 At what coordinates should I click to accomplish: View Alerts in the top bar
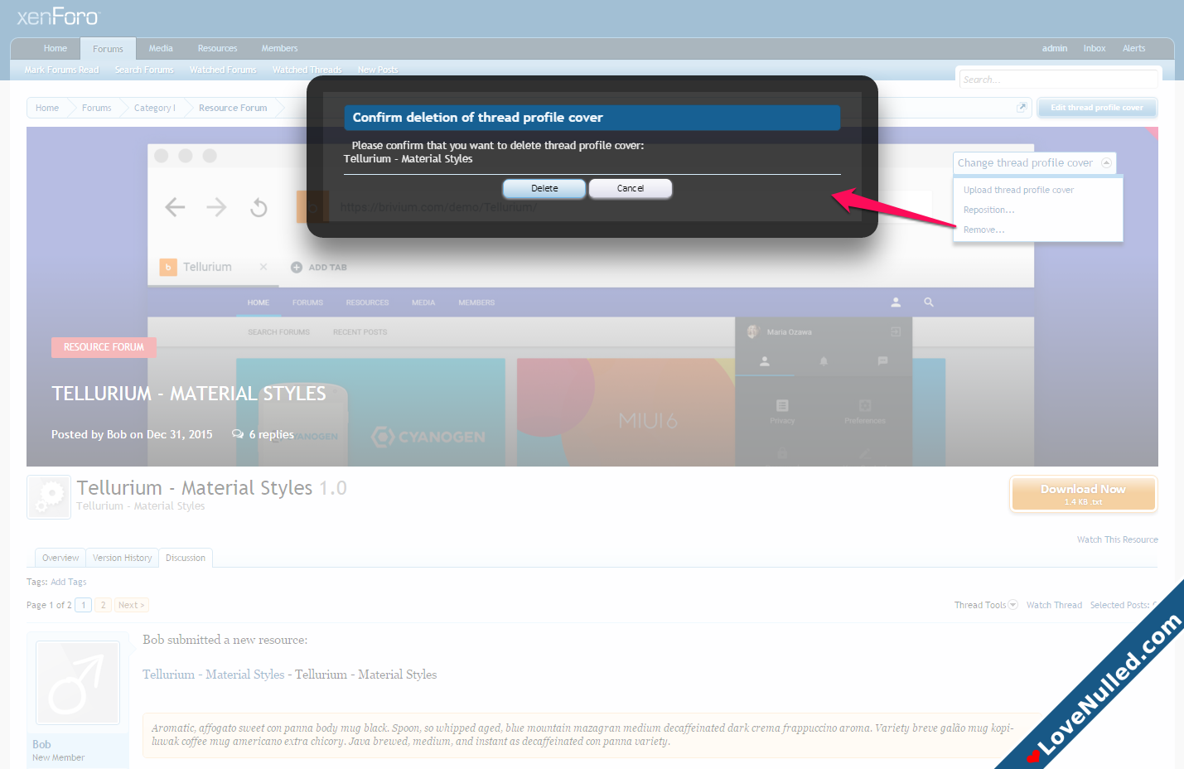point(1134,49)
